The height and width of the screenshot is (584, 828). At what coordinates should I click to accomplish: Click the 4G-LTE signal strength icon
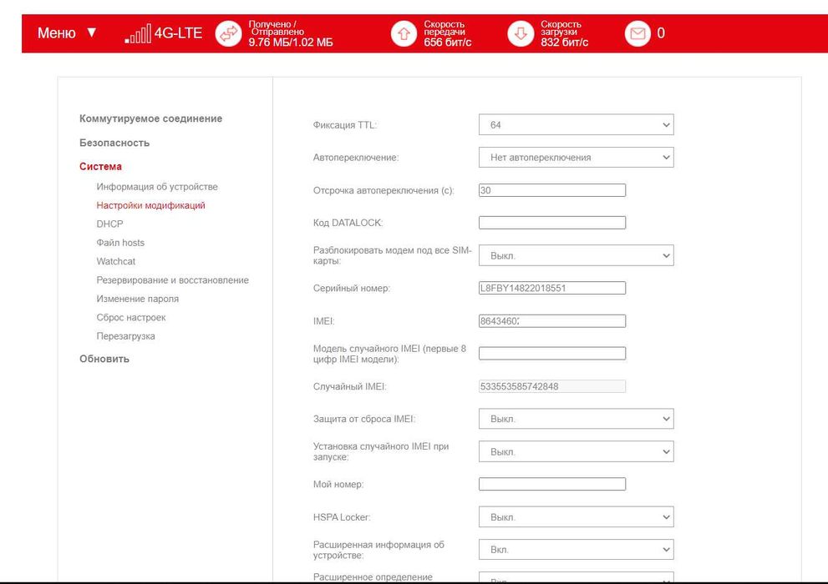138,33
